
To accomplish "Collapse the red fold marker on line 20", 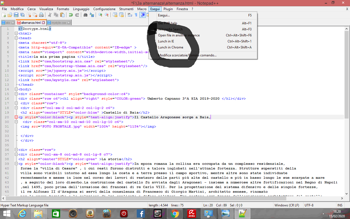I will click(x=16, y=117).
